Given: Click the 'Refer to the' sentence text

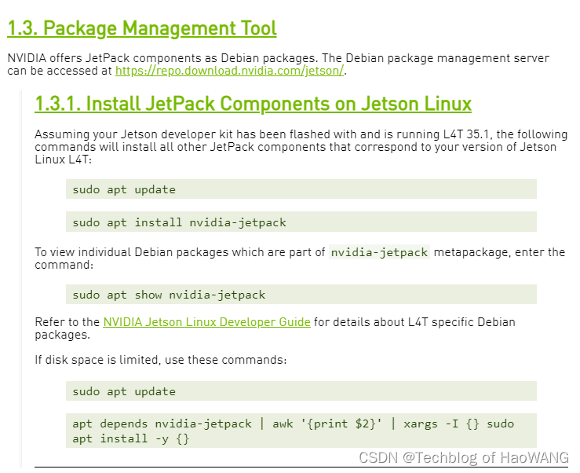Looking at the screenshot, I should tap(275, 328).
